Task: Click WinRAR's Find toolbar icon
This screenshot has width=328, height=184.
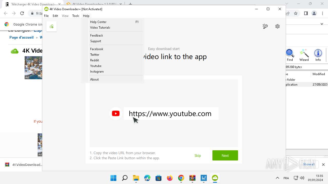Action: 290,55
